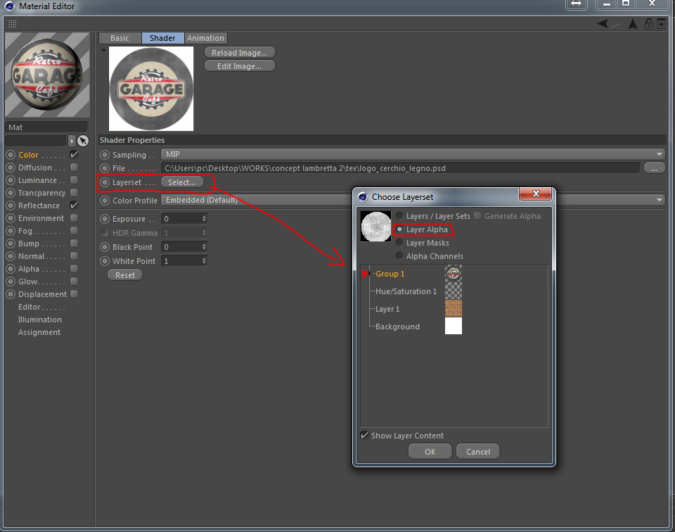Click the Layerset animation circle icon

[x=105, y=182]
